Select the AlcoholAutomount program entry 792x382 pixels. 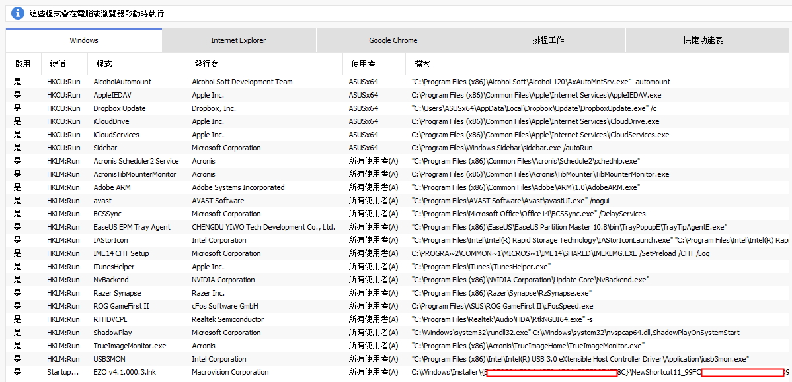[122, 82]
